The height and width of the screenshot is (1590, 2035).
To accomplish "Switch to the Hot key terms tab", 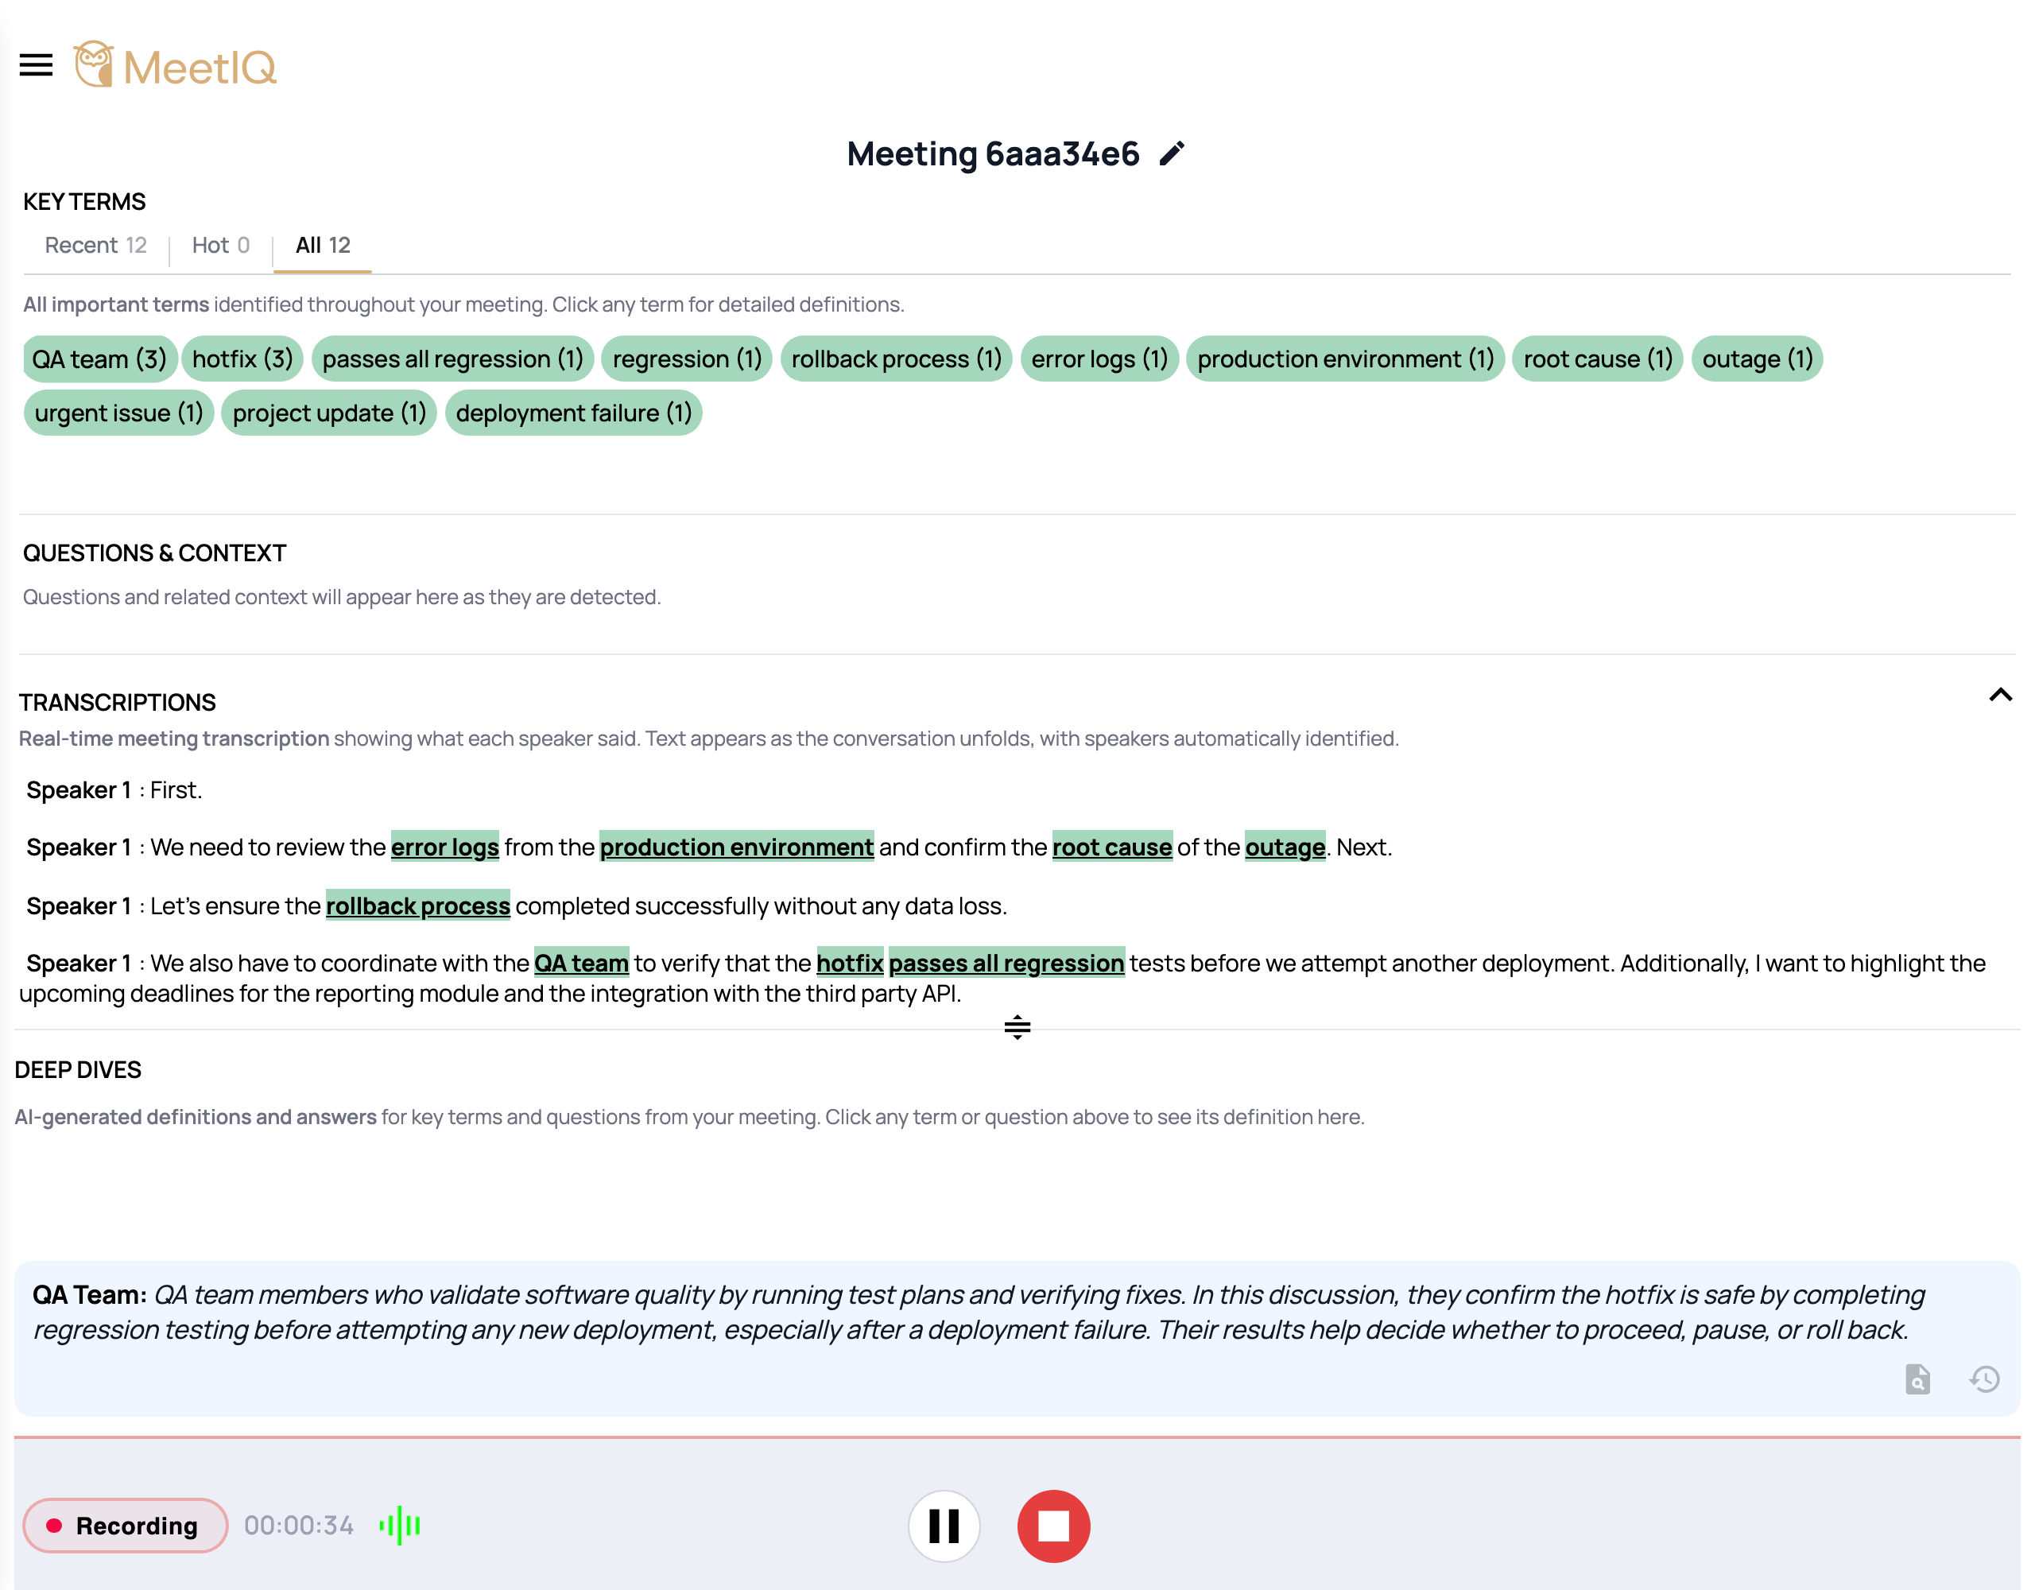I will (221, 245).
